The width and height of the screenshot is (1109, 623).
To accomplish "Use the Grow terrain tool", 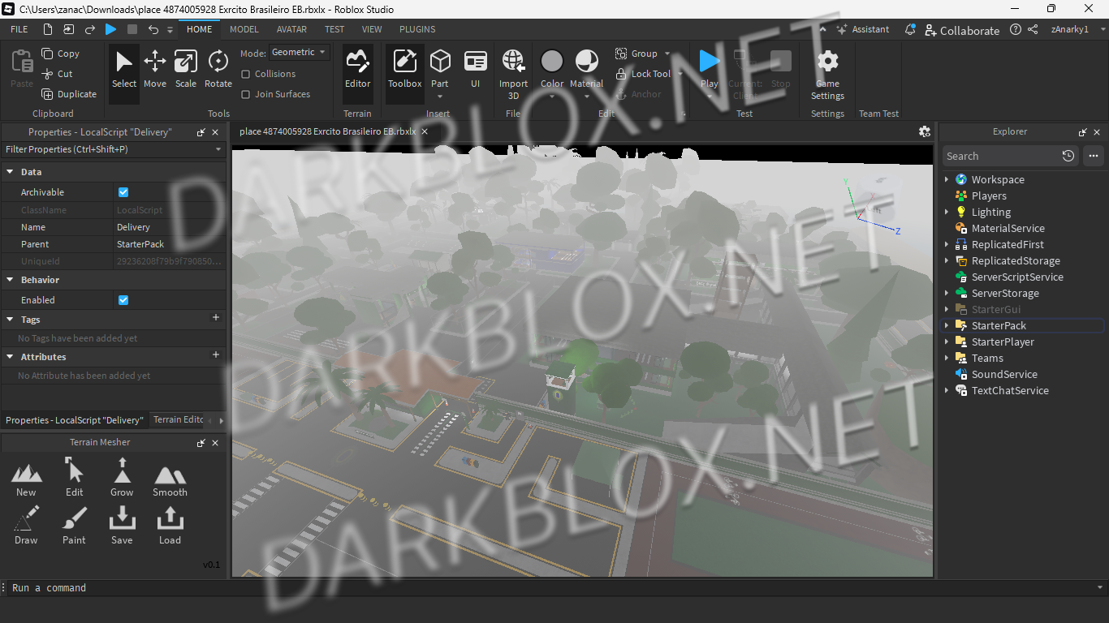I will click(x=122, y=479).
